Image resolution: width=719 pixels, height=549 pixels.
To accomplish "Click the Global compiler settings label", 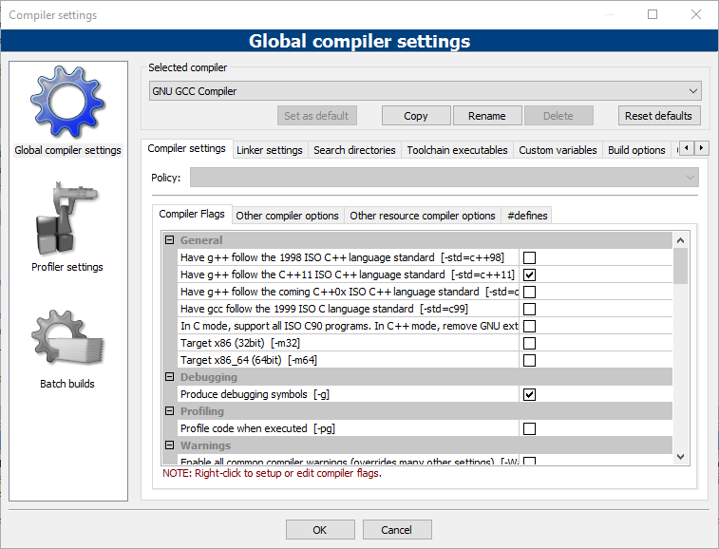I will 67,150.
